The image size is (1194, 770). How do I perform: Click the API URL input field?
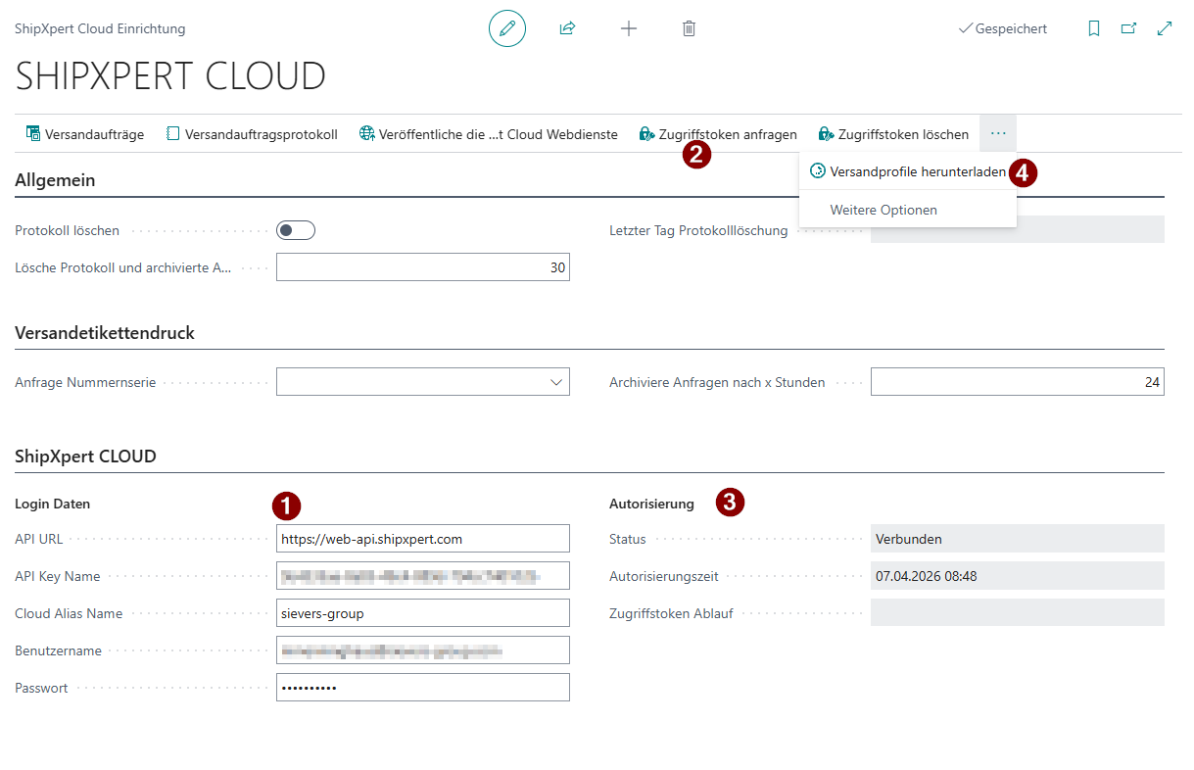423,539
